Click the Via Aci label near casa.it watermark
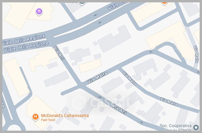 pos(119,109)
